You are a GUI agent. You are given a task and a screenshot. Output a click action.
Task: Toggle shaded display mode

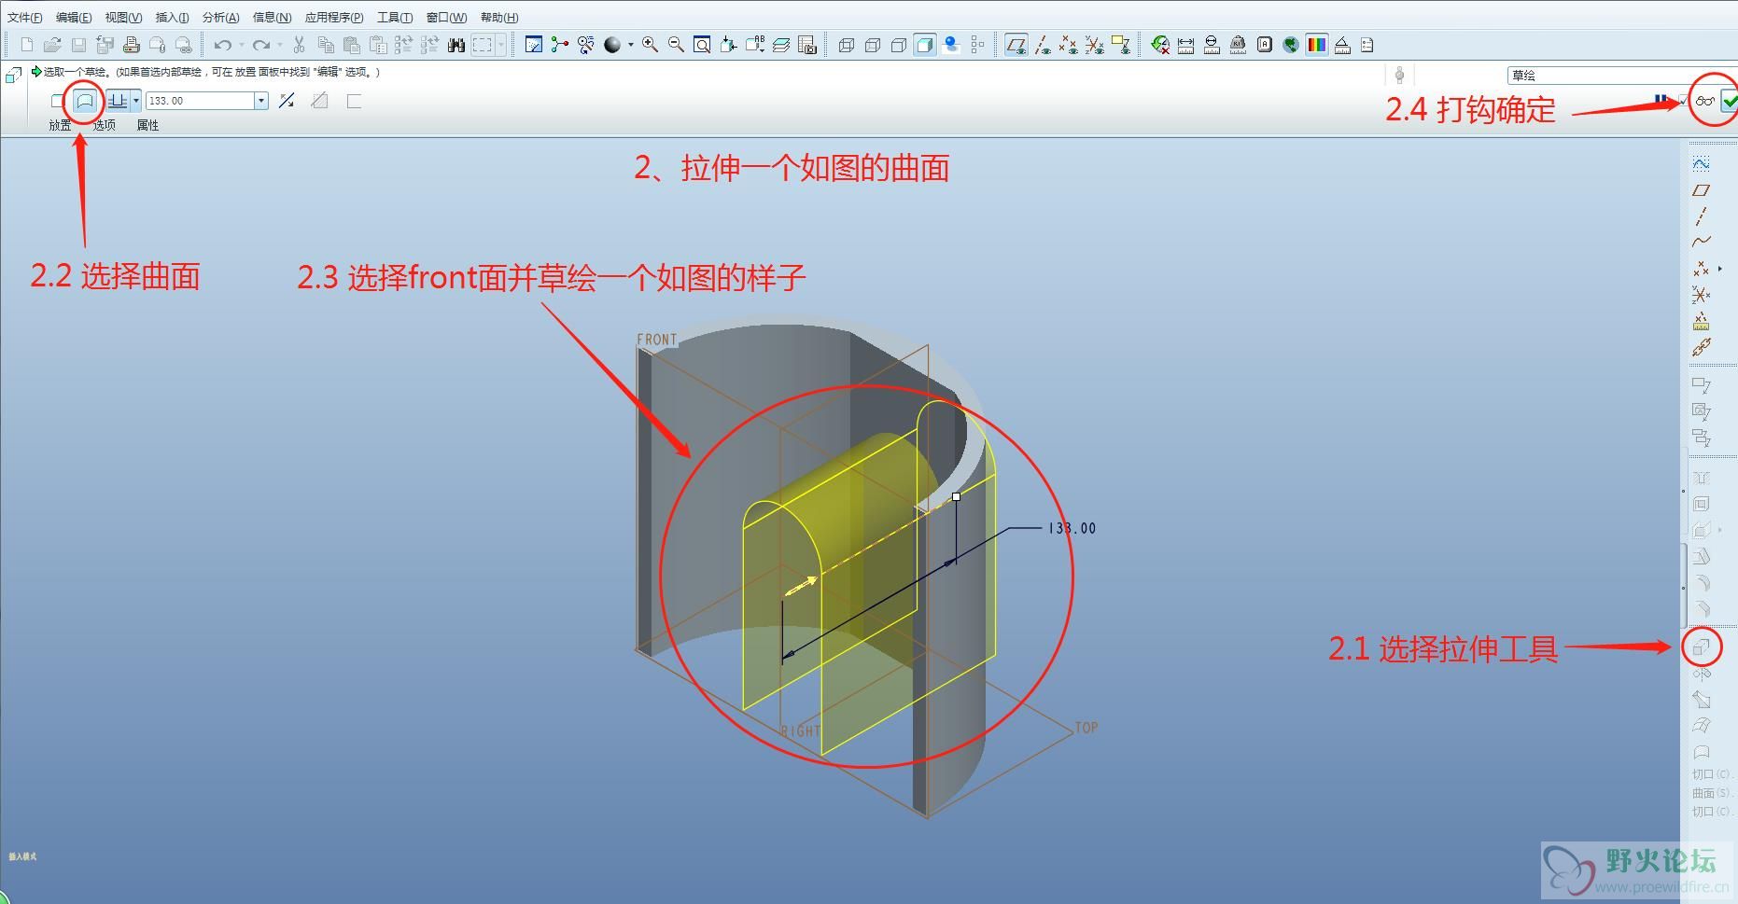[x=925, y=45]
